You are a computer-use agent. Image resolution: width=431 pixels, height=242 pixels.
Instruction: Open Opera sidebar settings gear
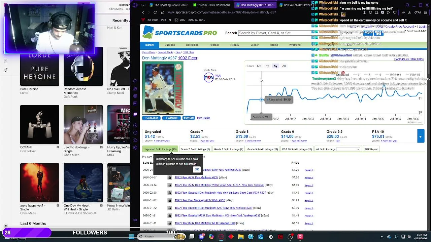135,148
